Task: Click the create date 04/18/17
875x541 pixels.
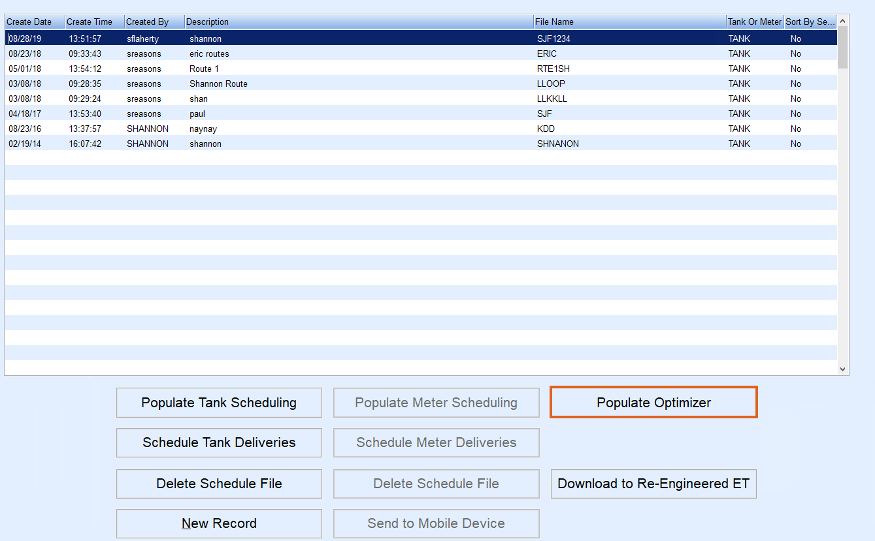Action: coord(25,114)
